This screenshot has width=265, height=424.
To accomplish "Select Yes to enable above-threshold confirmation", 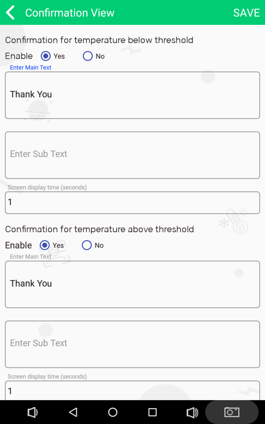I will coord(44,245).
